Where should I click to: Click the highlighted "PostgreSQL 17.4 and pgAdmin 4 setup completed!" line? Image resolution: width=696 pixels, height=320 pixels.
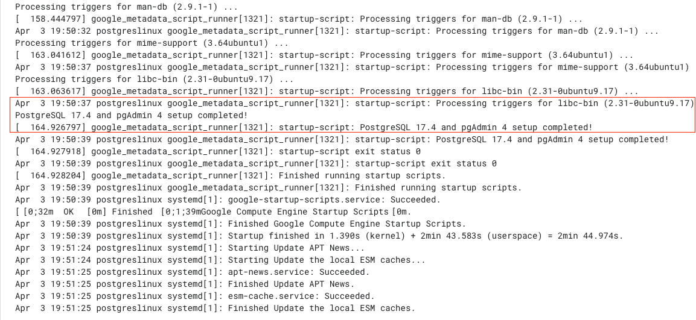click(x=131, y=115)
